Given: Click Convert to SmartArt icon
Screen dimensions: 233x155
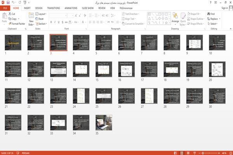Looking at the screenshot, I should point(123,24).
